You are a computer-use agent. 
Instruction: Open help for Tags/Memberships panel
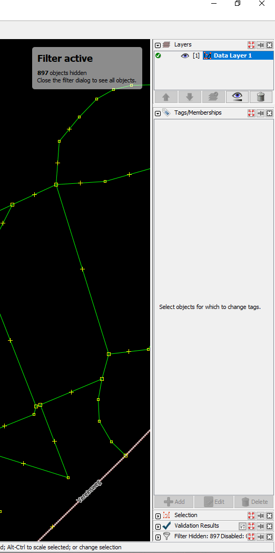click(251, 113)
